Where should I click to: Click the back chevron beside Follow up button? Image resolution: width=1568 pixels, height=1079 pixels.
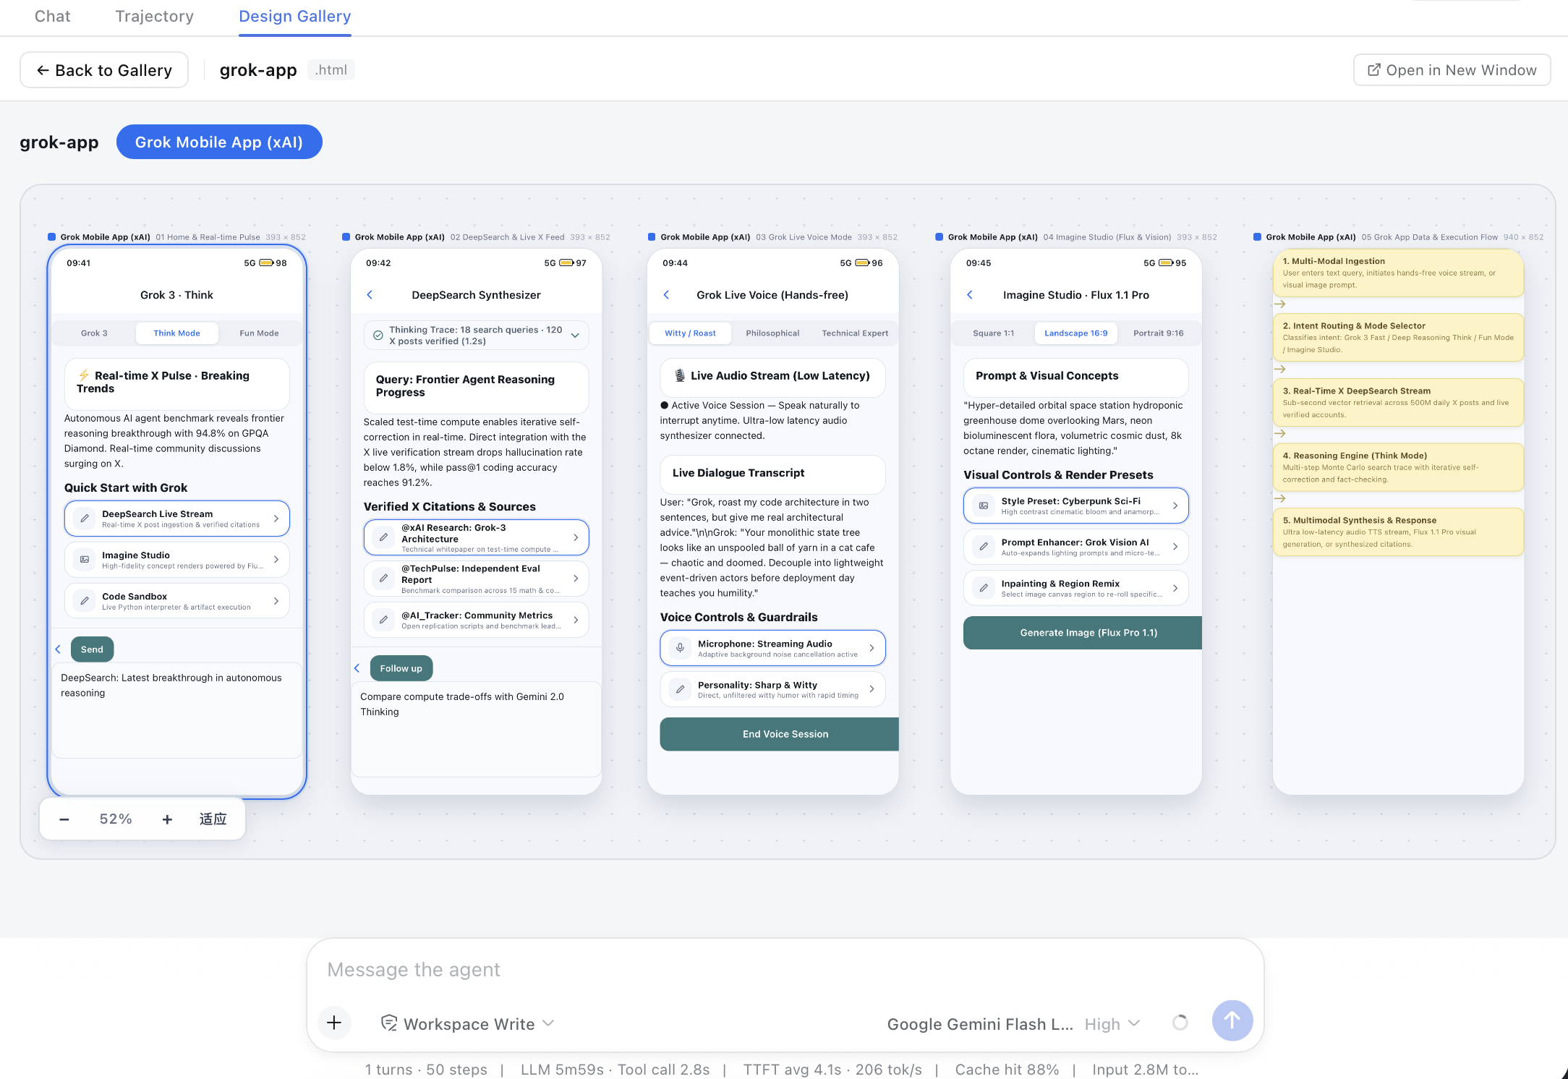click(x=357, y=668)
